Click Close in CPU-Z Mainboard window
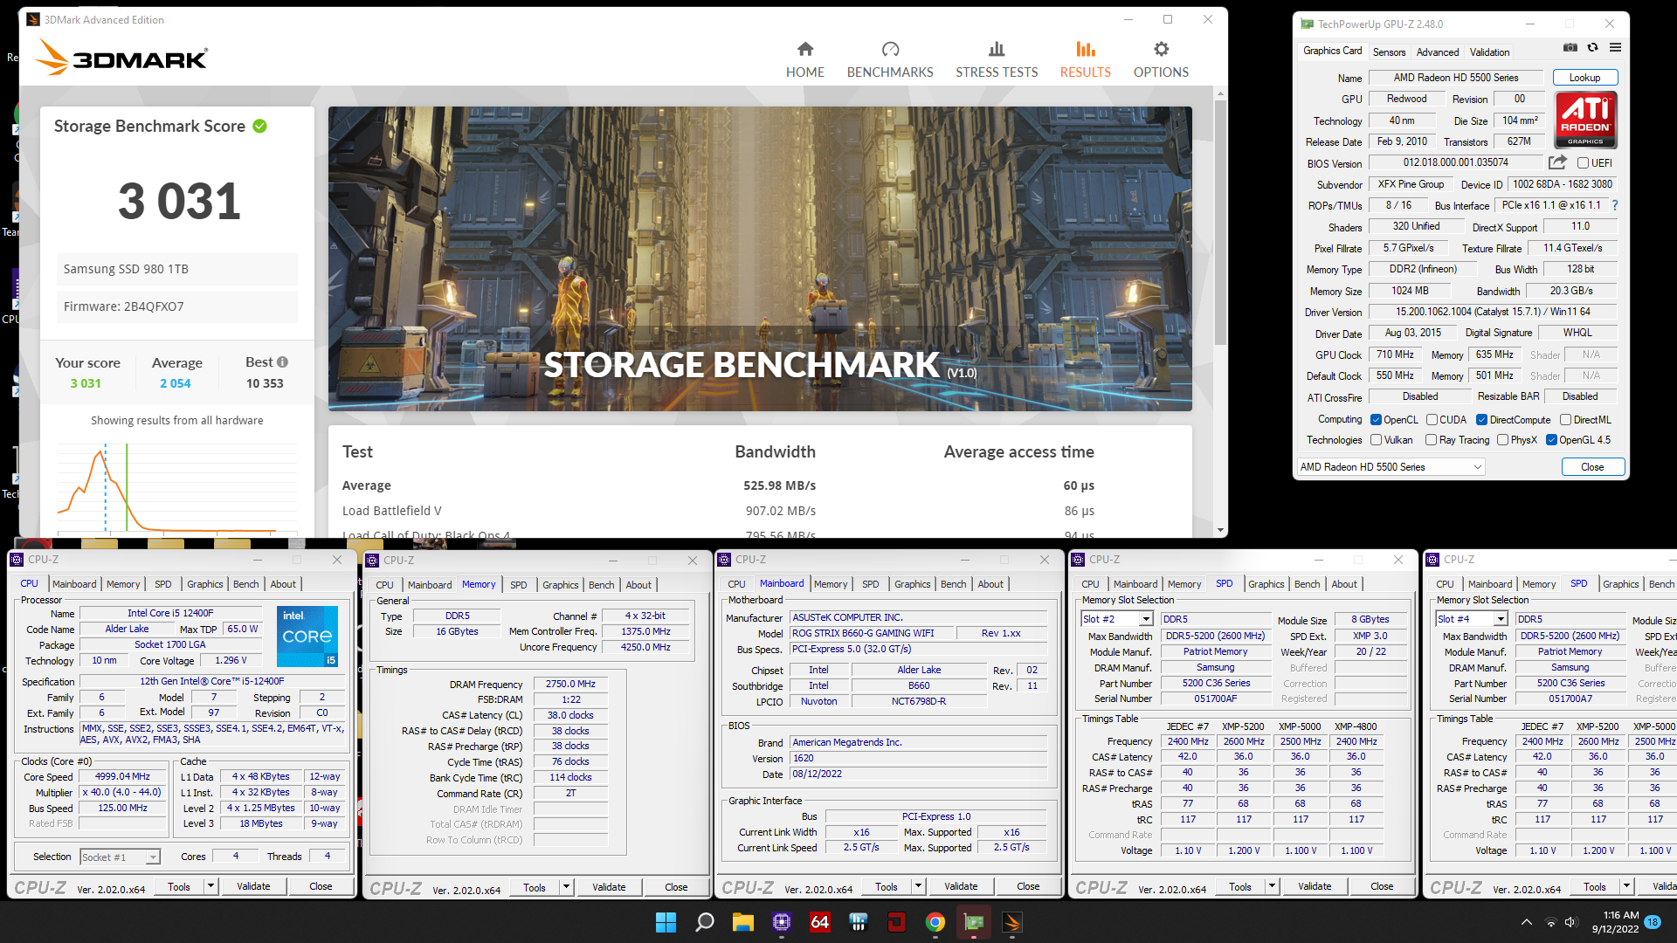Viewport: 1677px width, 943px height. point(1028,886)
